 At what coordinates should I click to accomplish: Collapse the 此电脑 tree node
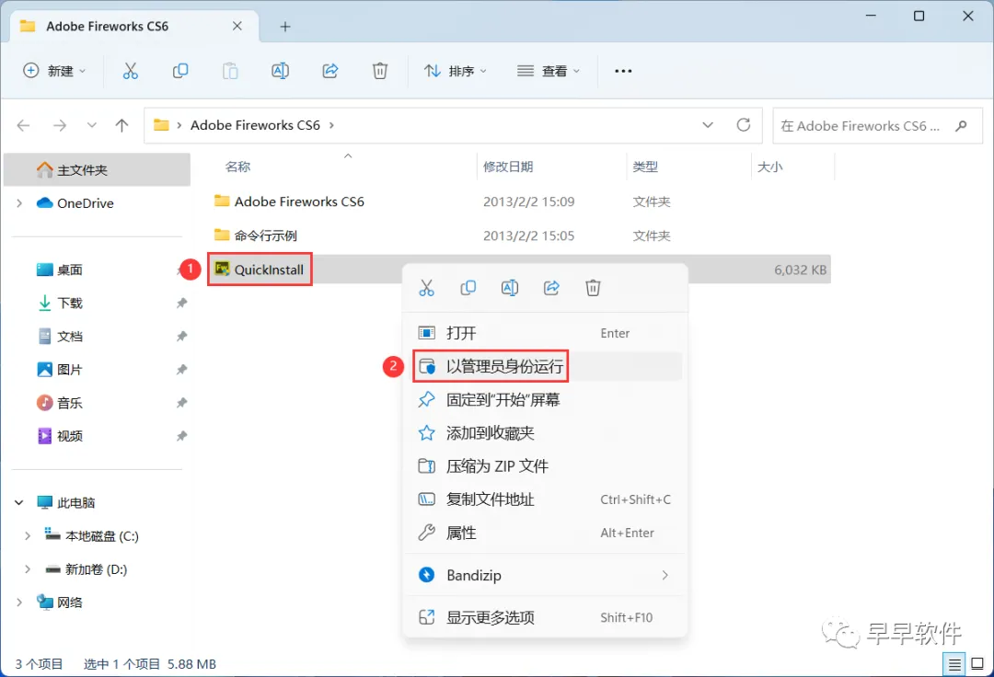[x=19, y=503]
